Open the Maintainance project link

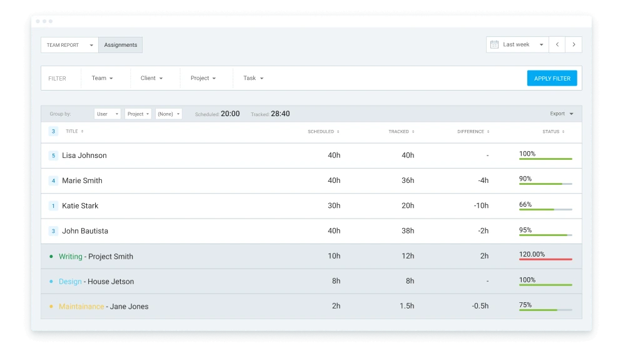81,306
